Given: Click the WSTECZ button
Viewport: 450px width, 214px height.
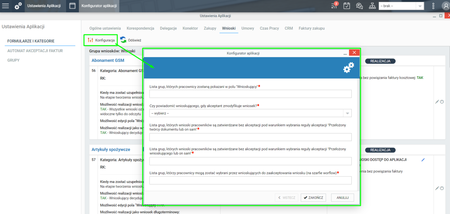Looking at the screenshot, I should (x=287, y=198).
